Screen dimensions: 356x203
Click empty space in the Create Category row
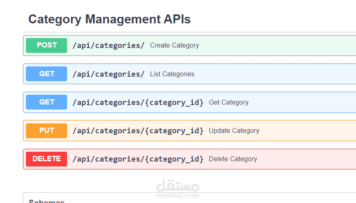click(x=280, y=46)
